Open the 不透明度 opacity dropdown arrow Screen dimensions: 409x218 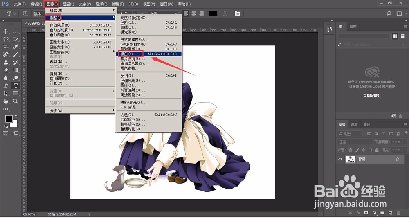405,142
